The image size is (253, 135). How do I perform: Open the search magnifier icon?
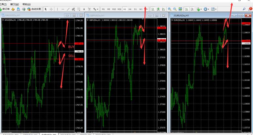pyautogui.click(x=244, y=9)
